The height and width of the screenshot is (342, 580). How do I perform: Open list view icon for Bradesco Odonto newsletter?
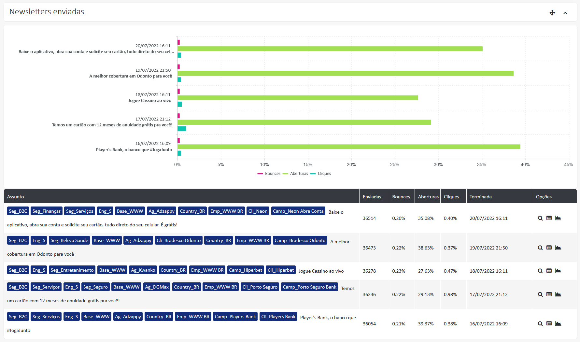(549, 248)
